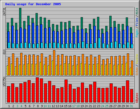Click the 157750 KBytes axis label
This screenshot has width=140, height=109.
pos(4,81)
